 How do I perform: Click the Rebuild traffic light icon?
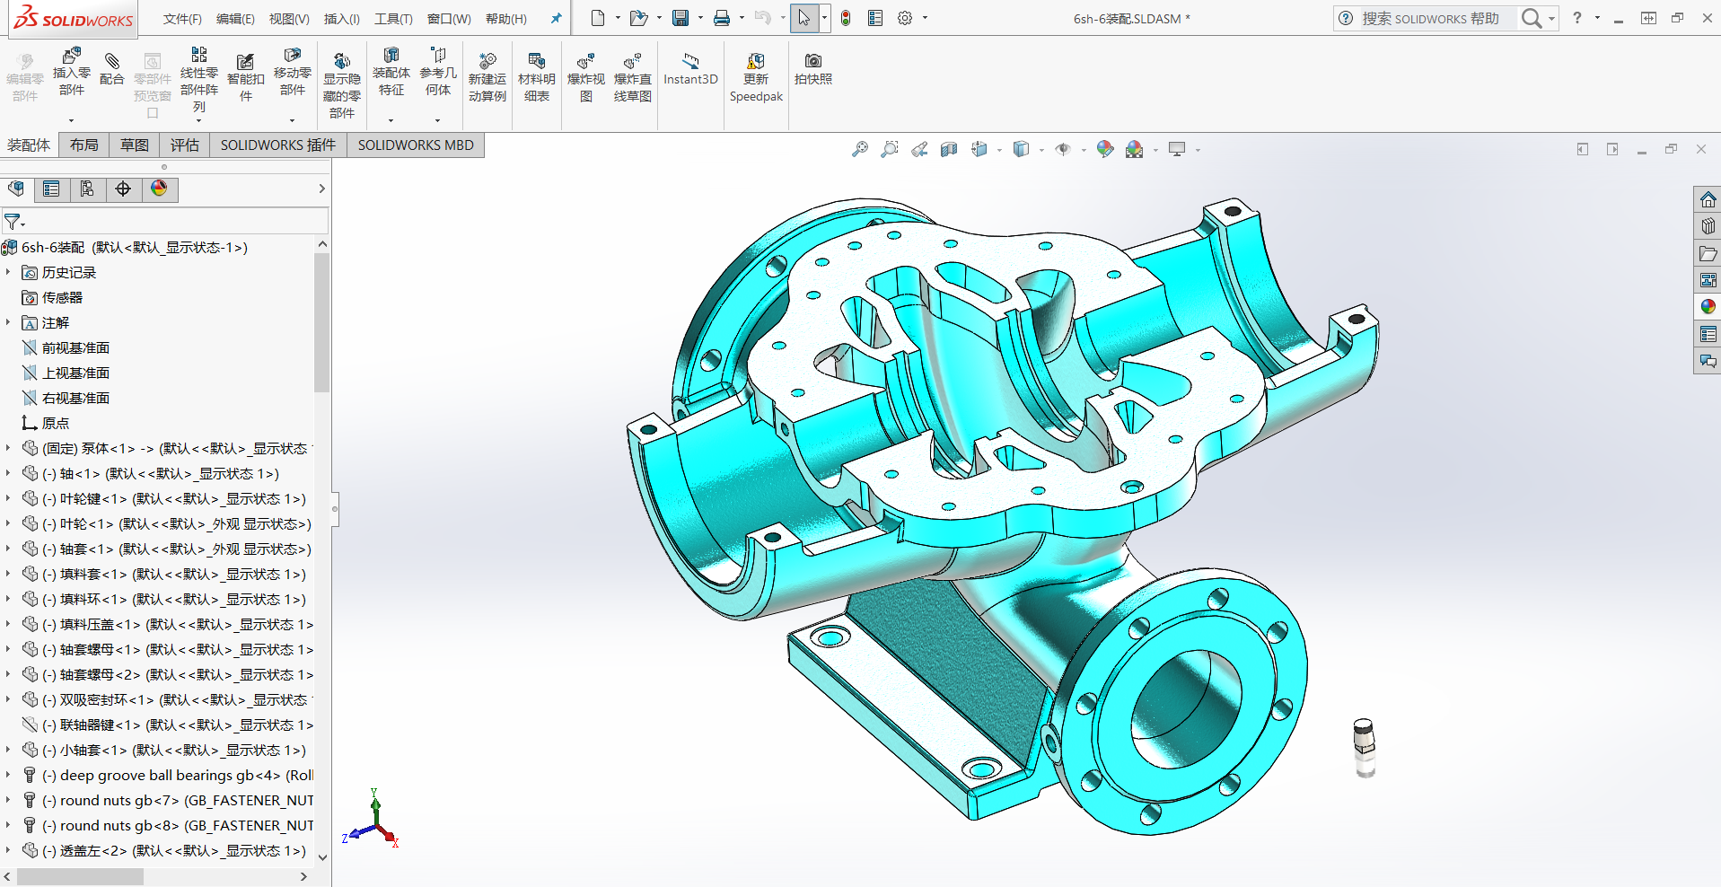pyautogui.click(x=846, y=18)
